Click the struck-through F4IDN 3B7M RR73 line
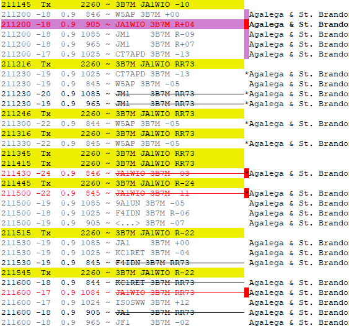 123,263
